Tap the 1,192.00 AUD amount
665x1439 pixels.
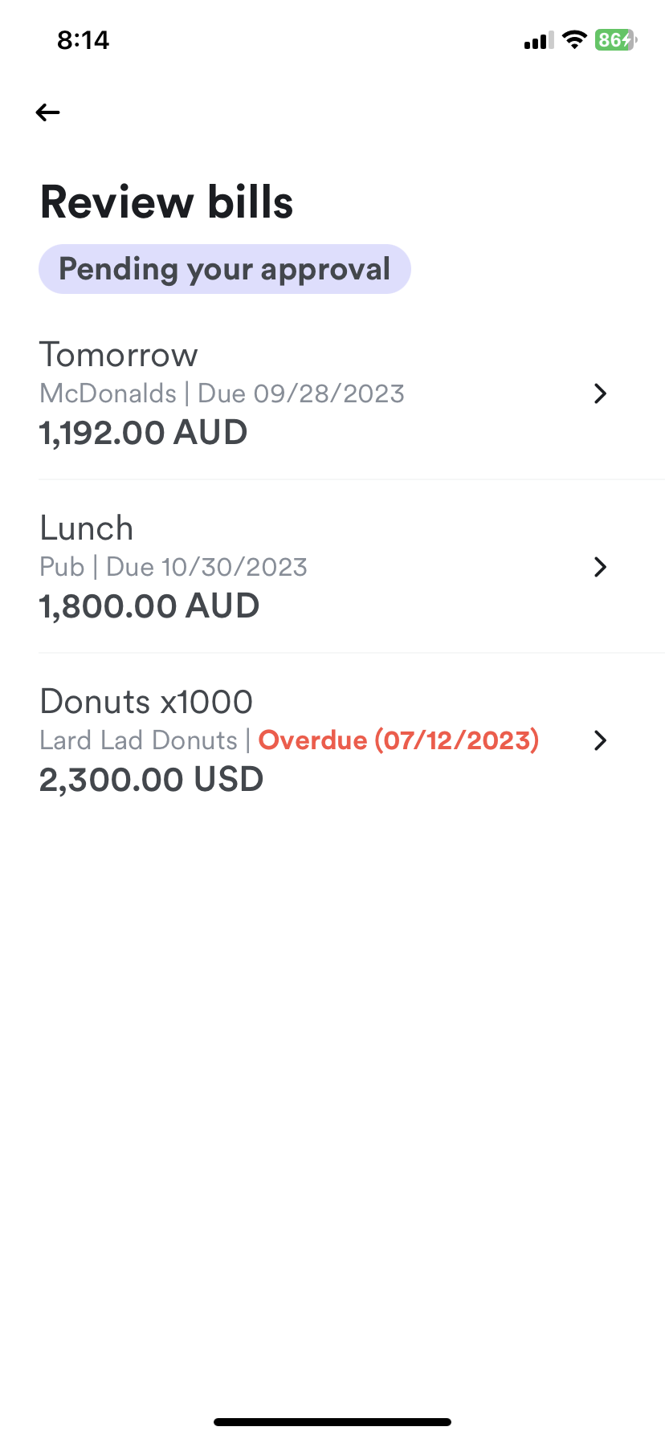[x=143, y=433]
